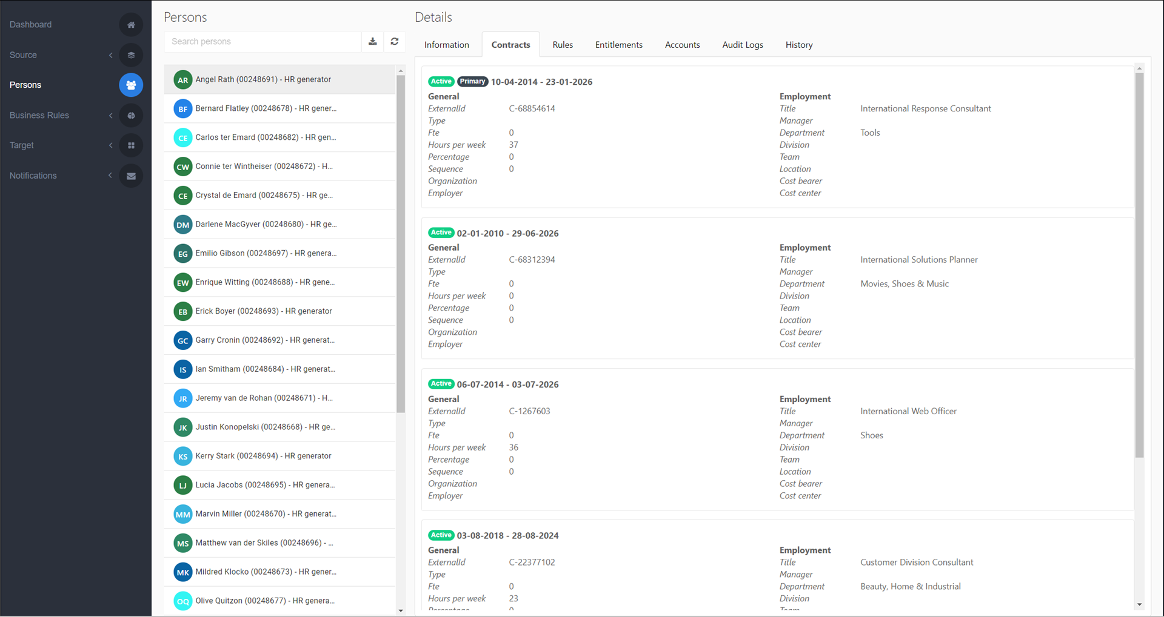This screenshot has height=617, width=1164.
Task: Select Crystal de Emard in the list
Action: [280, 196]
